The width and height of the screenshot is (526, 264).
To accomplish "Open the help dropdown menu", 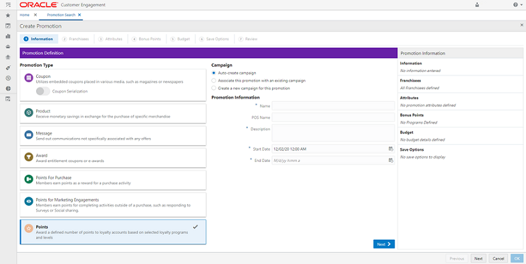I will [x=517, y=5].
